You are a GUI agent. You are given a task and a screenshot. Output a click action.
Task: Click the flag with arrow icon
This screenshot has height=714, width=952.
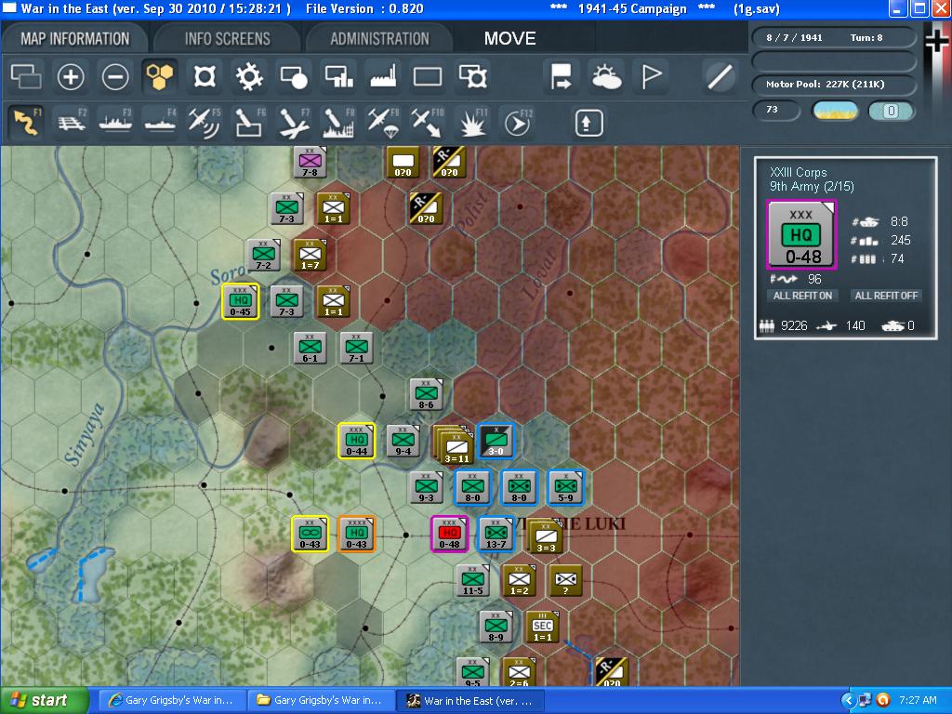point(561,77)
